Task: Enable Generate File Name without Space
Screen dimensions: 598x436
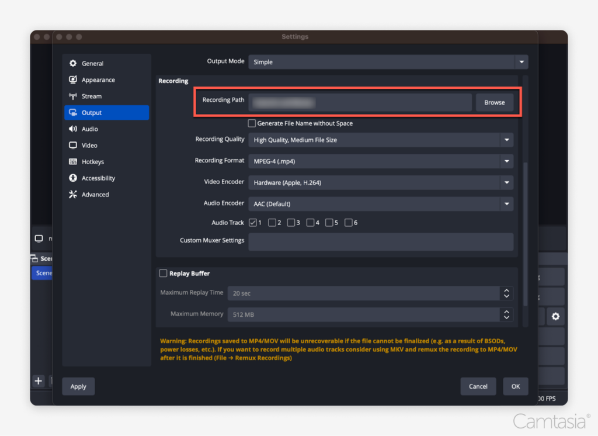Action: (x=252, y=123)
